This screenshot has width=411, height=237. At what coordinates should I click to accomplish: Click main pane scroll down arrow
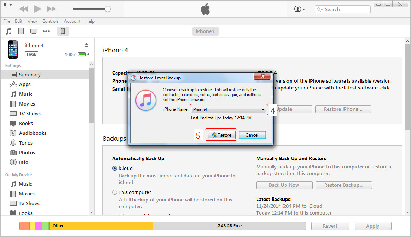(407, 212)
